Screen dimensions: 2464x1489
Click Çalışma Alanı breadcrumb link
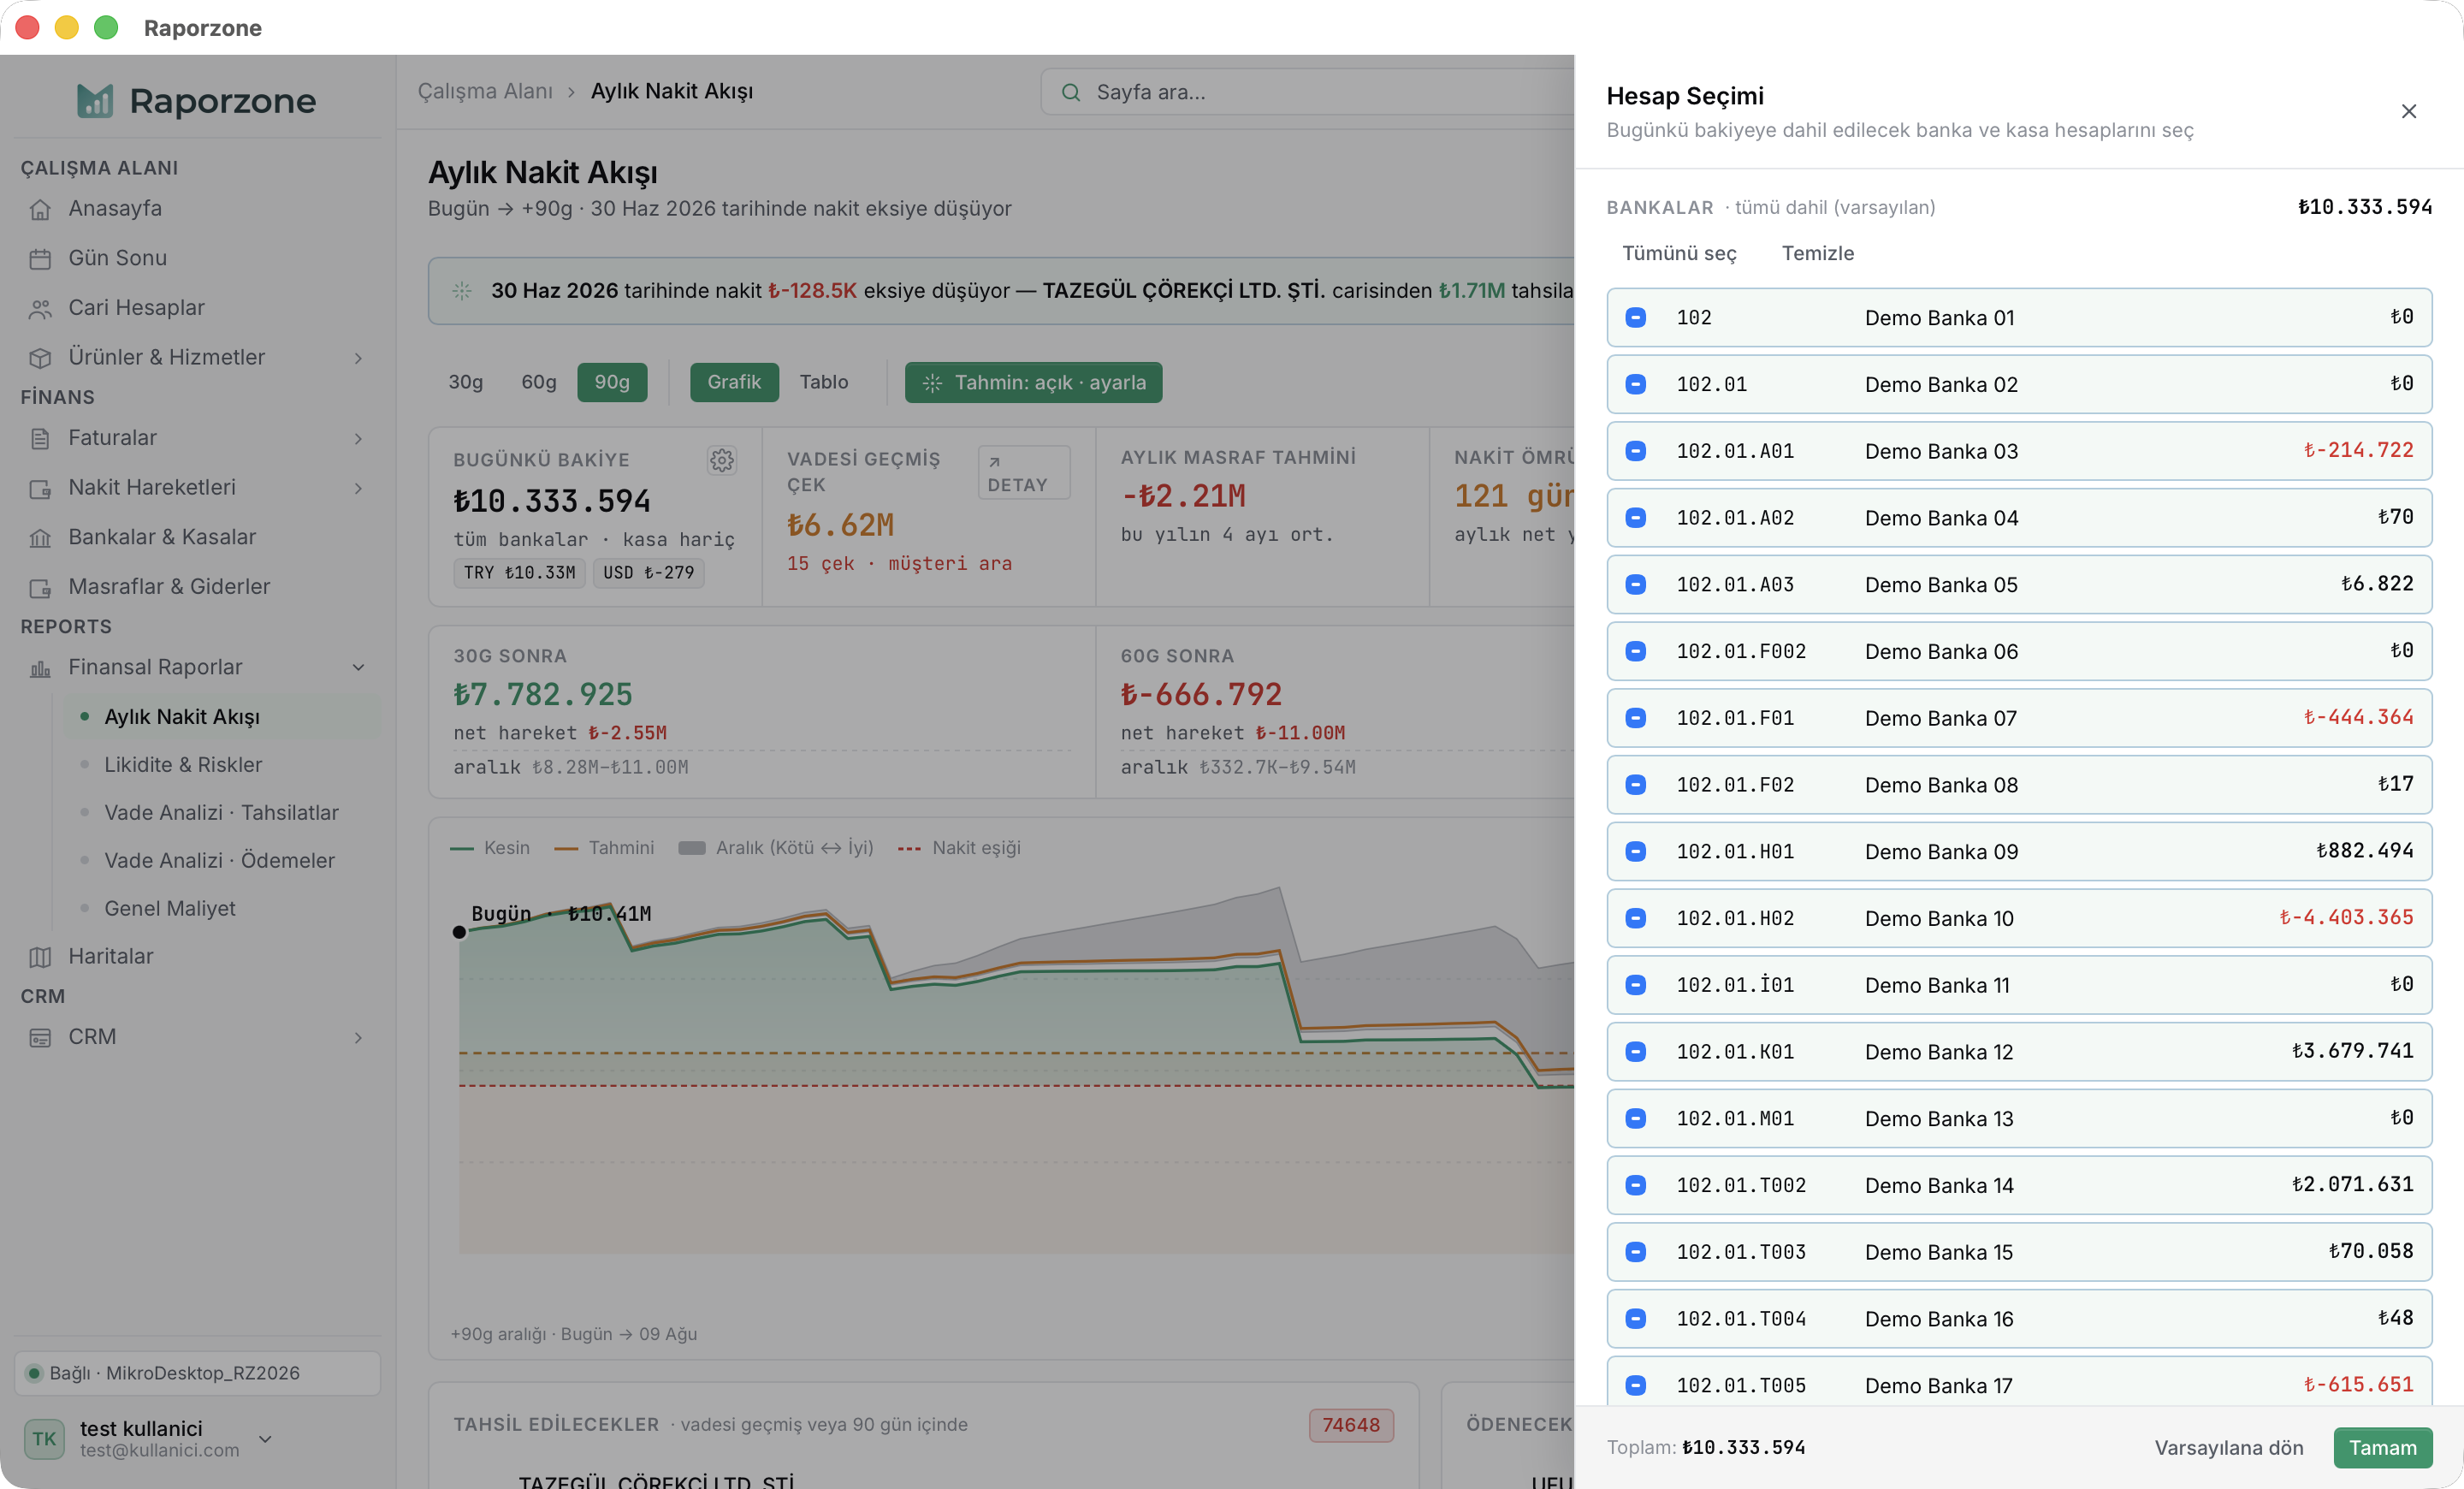[x=485, y=92]
